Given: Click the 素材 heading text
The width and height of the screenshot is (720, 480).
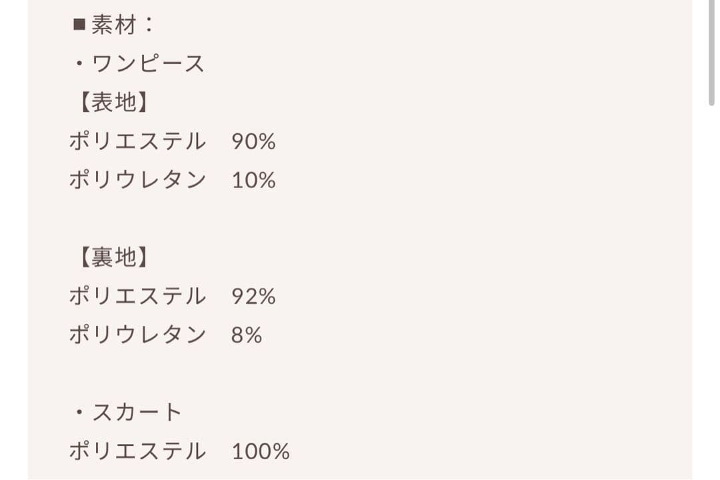Looking at the screenshot, I should (114, 25).
